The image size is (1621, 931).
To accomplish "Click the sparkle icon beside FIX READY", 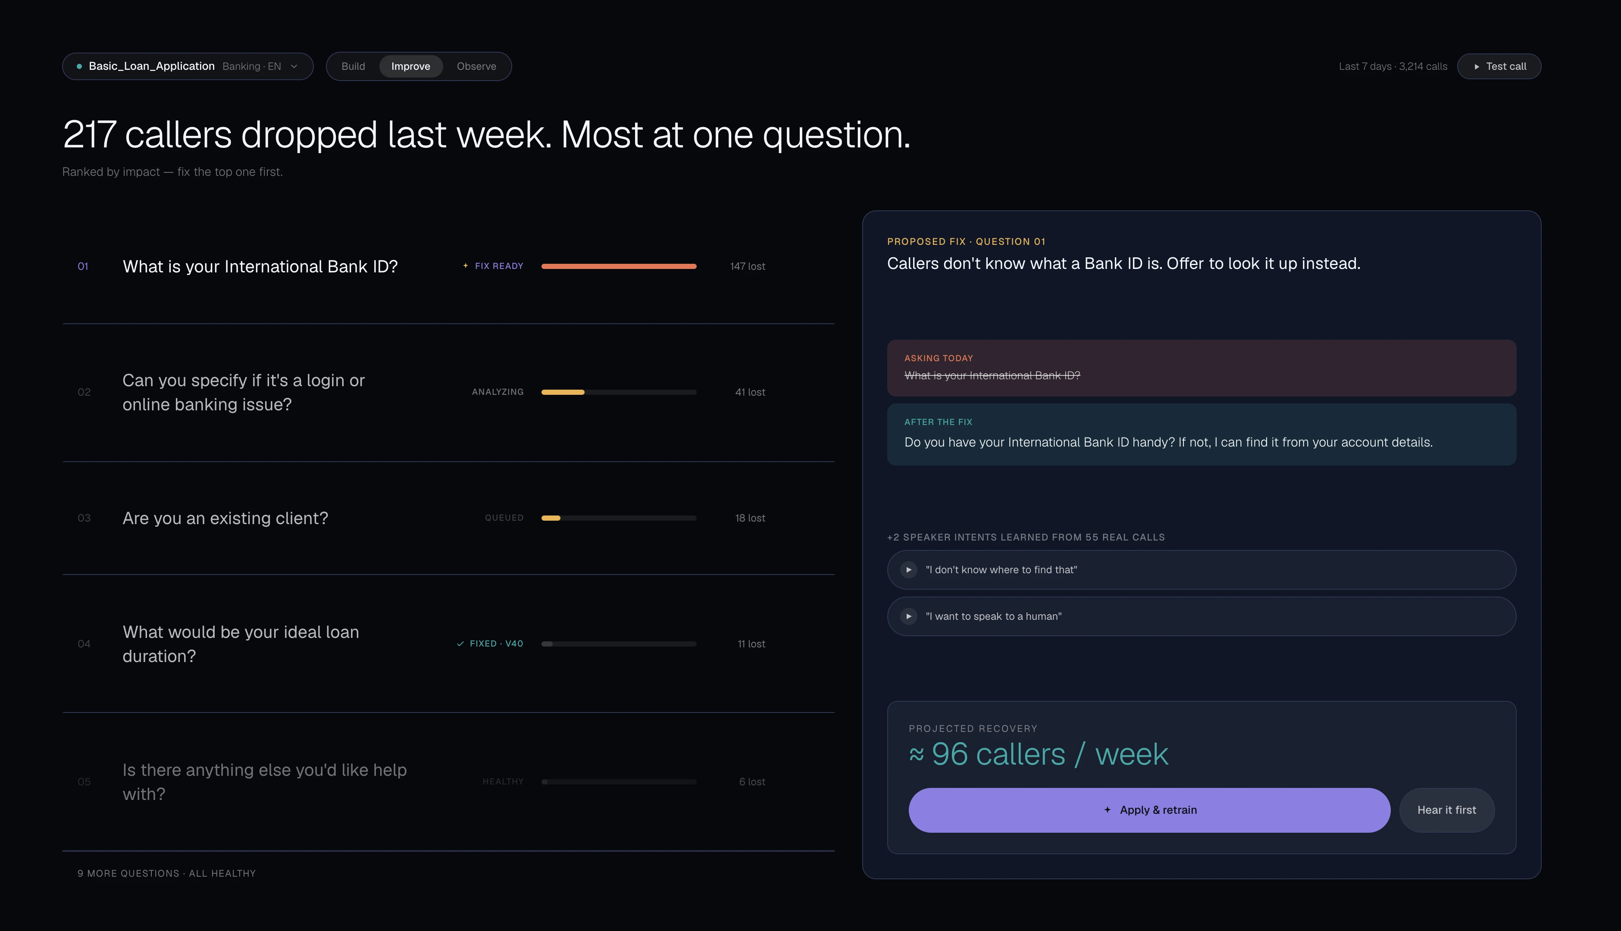I will tap(466, 266).
